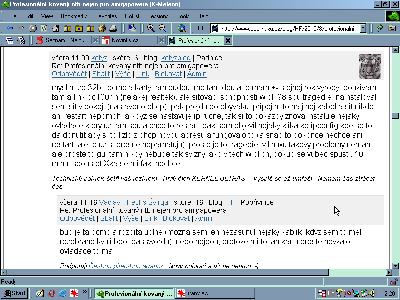The image size is (400, 300).
Task: Click Odpovědět on Václav's comment
Action: [77, 218]
